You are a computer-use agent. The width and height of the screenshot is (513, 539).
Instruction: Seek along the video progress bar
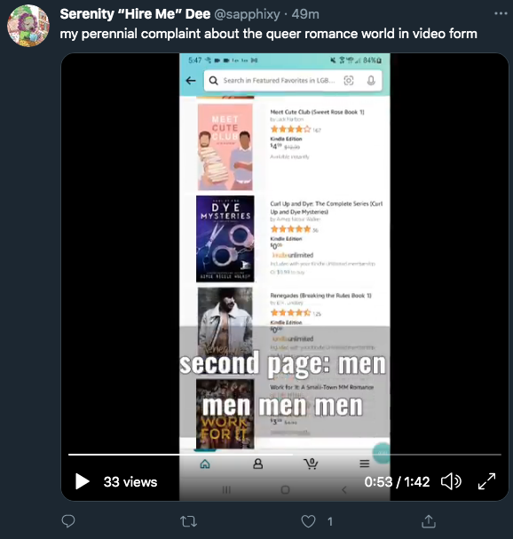click(285, 455)
